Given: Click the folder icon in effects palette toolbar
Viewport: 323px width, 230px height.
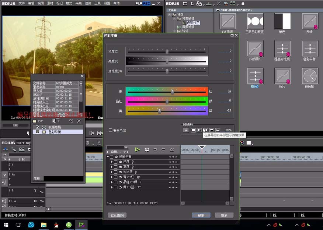Looking at the screenshot, I should point(185,3).
